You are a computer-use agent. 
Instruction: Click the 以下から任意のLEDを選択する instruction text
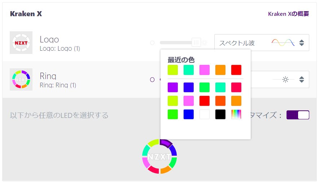59,115
